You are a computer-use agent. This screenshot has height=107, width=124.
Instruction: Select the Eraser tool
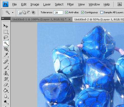(x=6, y=85)
